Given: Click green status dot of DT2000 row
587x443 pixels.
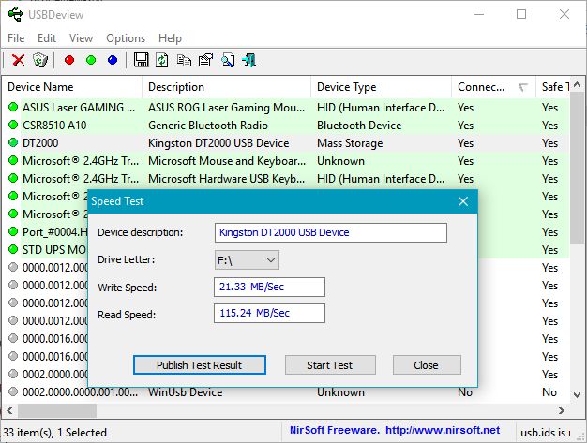Looking at the screenshot, I should (13, 142).
